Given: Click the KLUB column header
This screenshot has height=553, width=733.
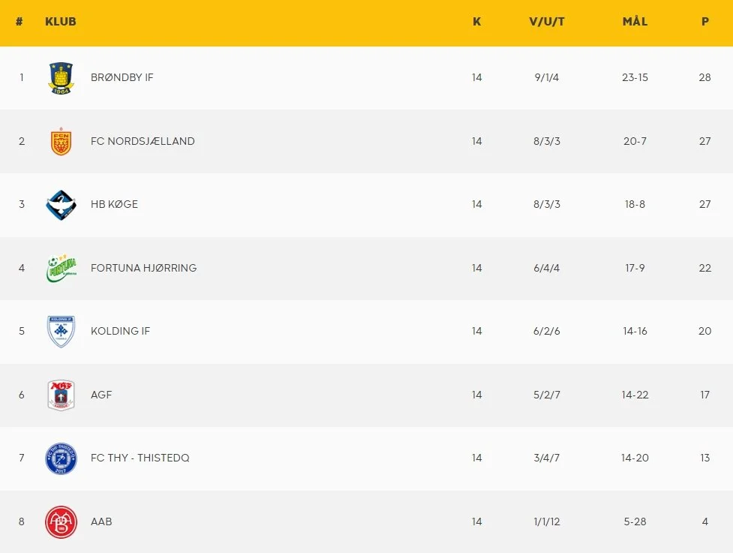Looking at the screenshot, I should [60, 22].
